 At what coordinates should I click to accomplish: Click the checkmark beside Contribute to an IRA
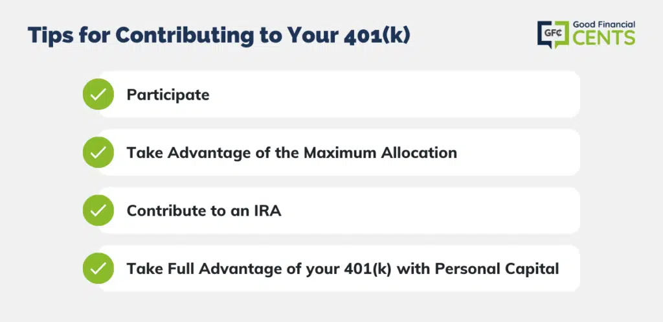click(98, 211)
